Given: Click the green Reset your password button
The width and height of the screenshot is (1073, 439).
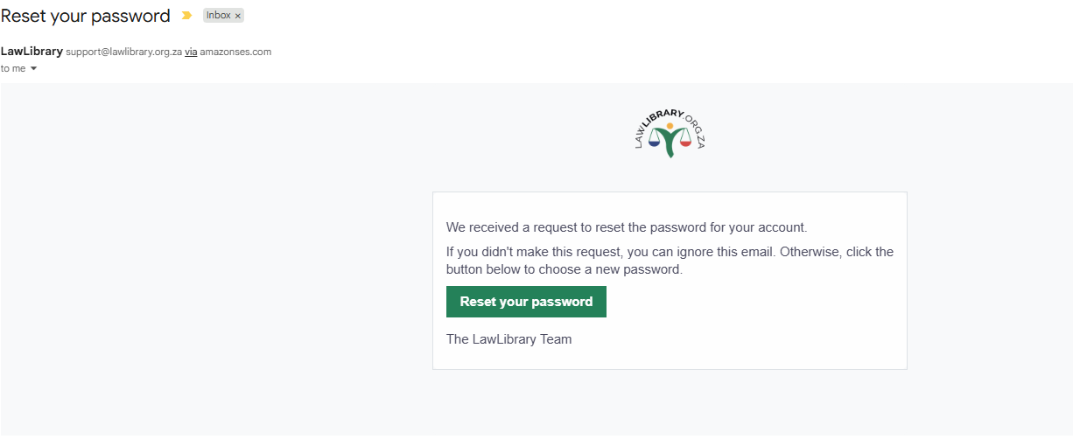Looking at the screenshot, I should (526, 302).
